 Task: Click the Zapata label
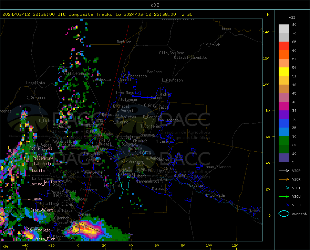coord(84,214)
